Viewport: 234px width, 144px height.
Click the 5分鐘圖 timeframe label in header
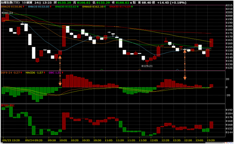coord(27,3)
